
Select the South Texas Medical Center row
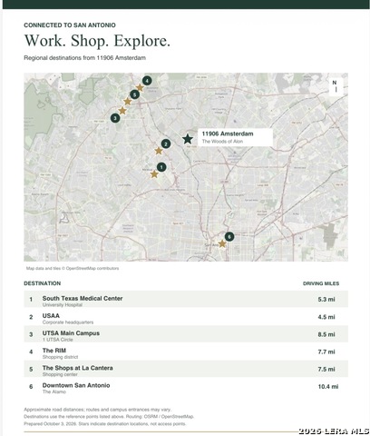click(x=186, y=299)
